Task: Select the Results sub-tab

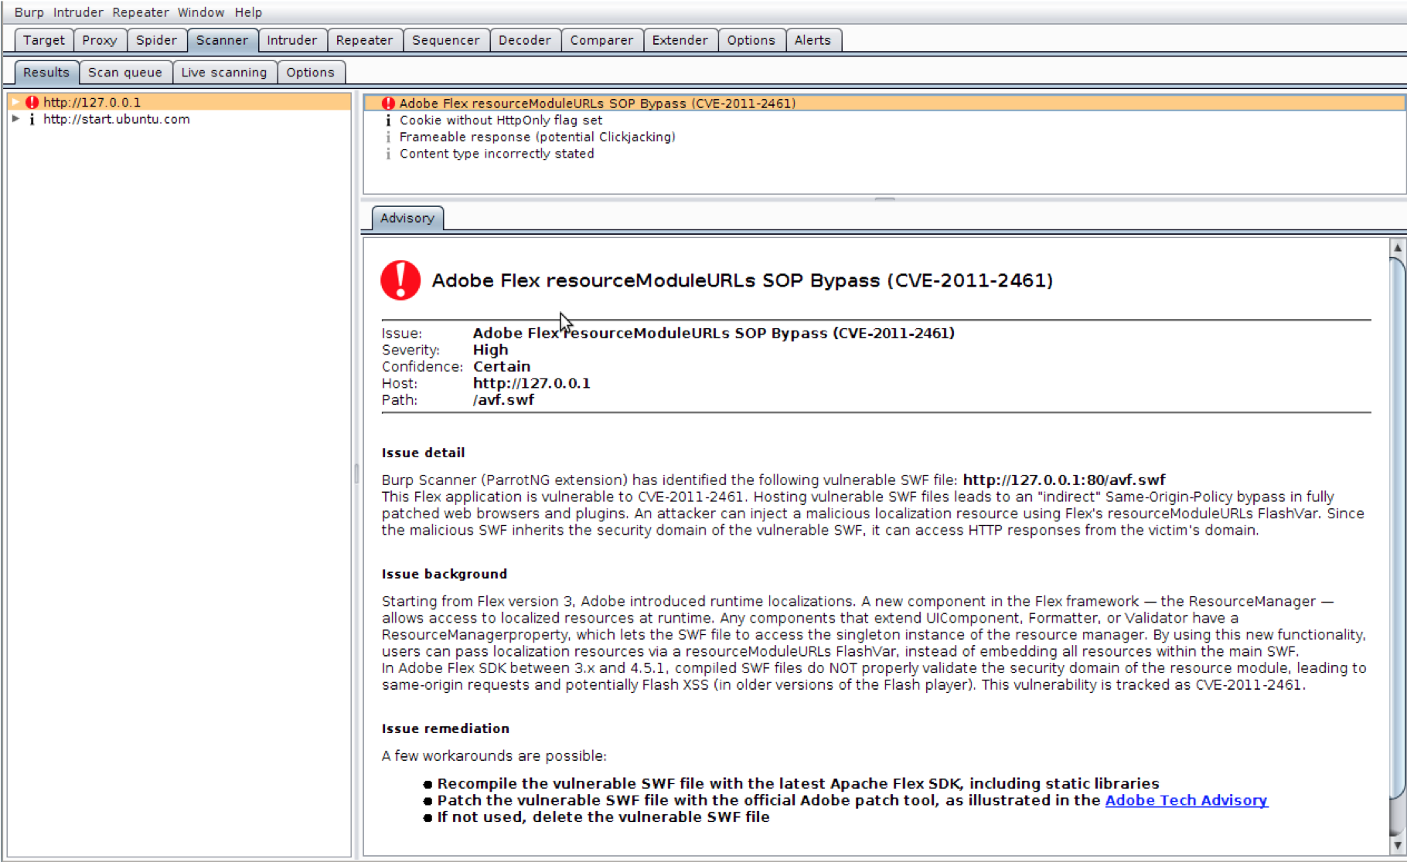Action: (46, 73)
